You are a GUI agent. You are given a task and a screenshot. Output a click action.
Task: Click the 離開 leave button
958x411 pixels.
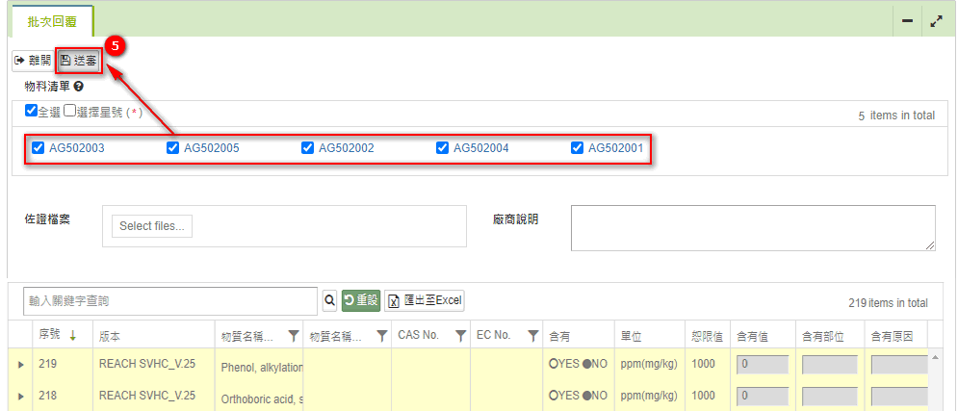coord(33,61)
